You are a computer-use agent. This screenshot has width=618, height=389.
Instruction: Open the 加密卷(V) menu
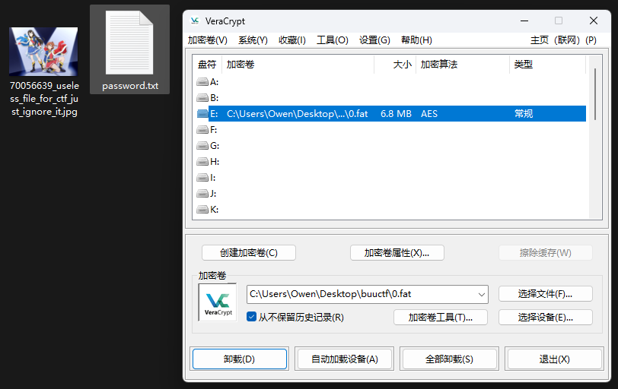[207, 40]
